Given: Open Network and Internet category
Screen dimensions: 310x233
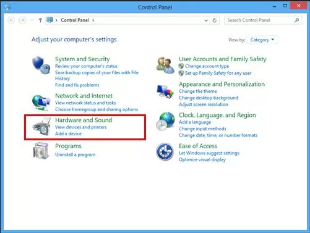Looking at the screenshot, I should [84, 96].
